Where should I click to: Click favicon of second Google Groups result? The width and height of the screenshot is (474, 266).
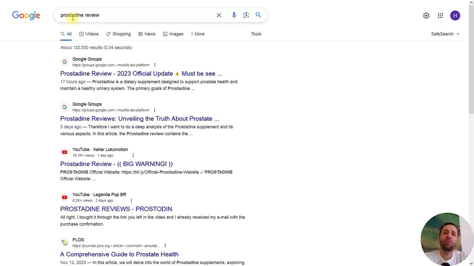pos(64,107)
